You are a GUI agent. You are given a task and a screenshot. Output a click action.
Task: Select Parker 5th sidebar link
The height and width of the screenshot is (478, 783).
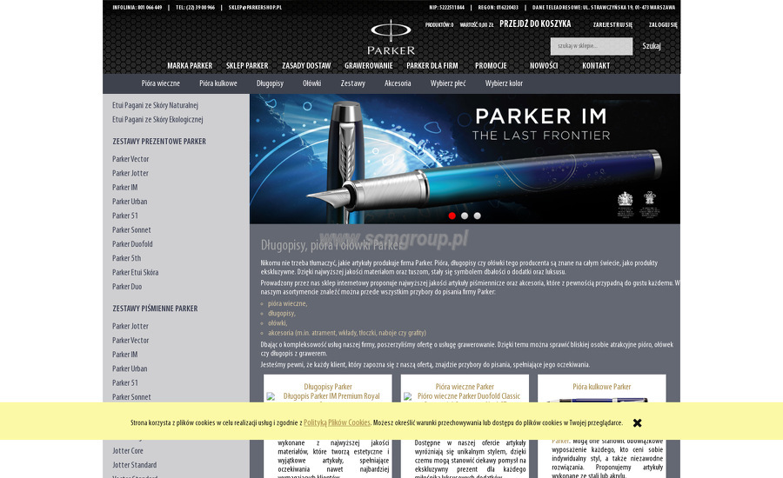click(127, 258)
